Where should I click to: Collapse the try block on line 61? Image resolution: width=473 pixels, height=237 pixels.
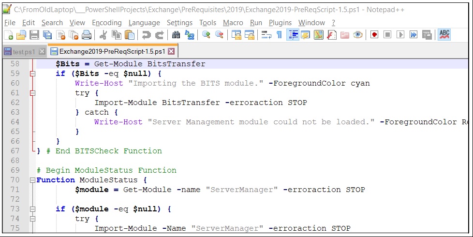click(32, 93)
